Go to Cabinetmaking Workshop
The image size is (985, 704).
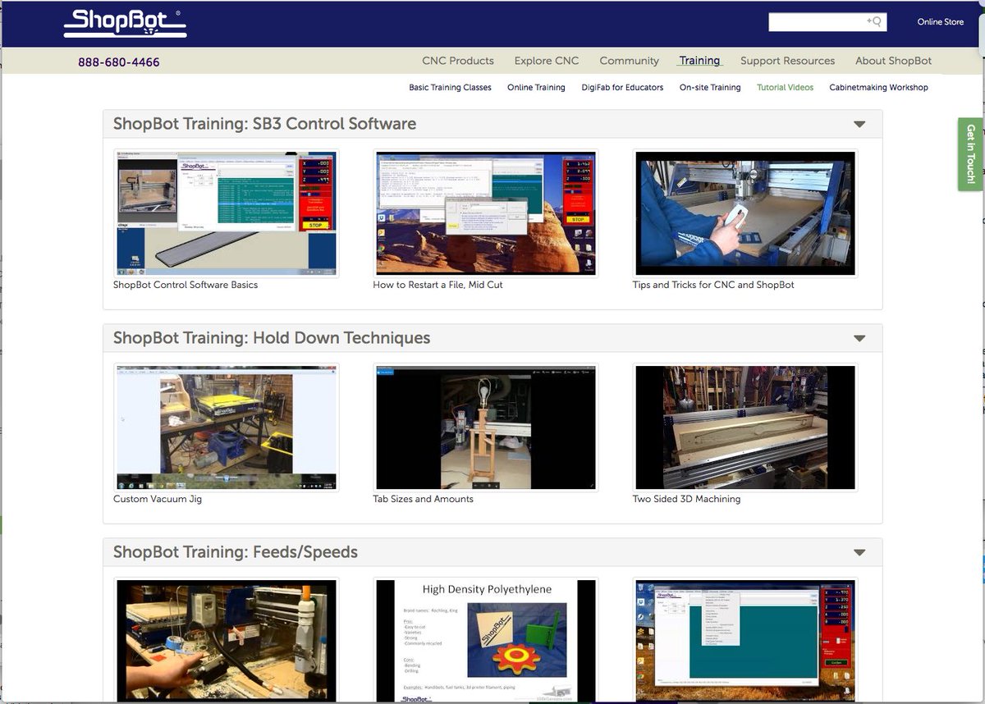tap(878, 87)
